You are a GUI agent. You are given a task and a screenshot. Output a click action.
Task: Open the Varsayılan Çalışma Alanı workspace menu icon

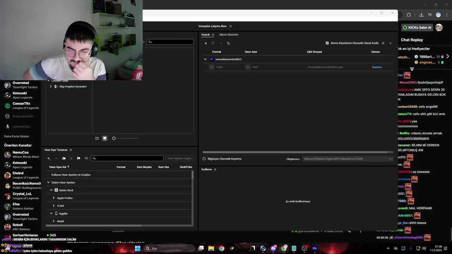point(231,26)
